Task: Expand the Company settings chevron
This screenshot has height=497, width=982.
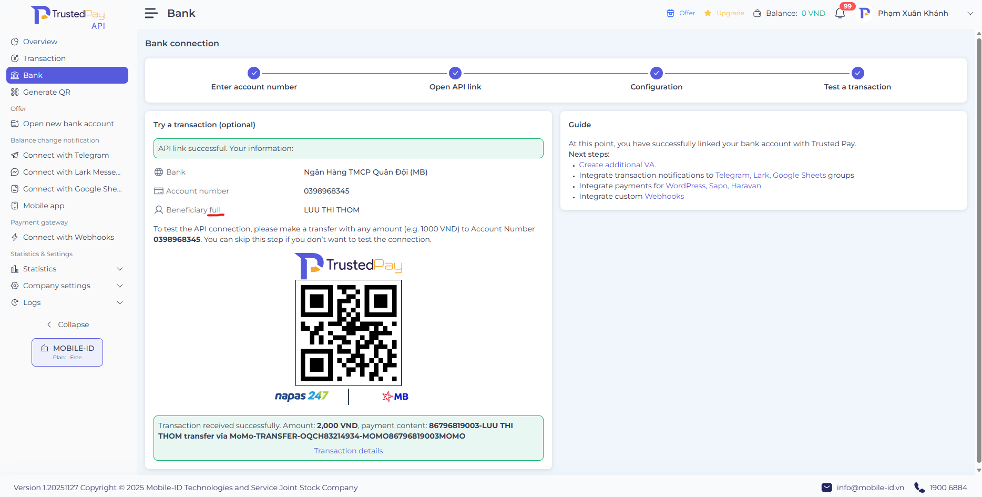Action: click(x=120, y=286)
